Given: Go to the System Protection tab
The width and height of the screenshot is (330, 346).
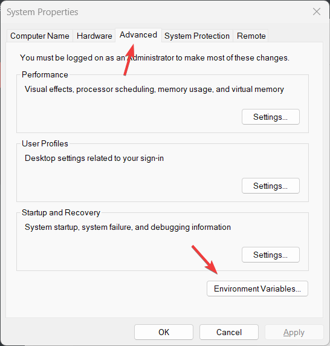Looking at the screenshot, I should 197,36.
